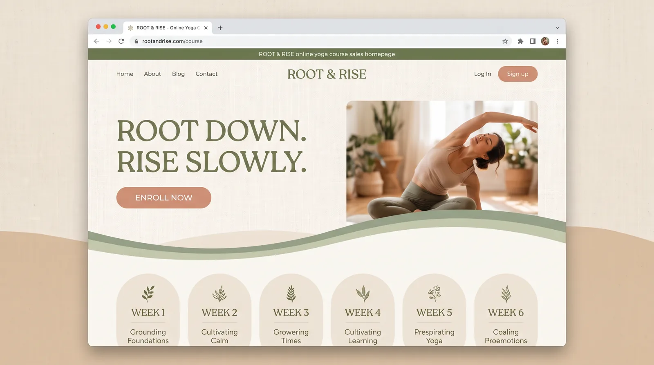The height and width of the screenshot is (365, 654).
Task: Click the Week 1 leaf sprig icon
Action: (148, 293)
